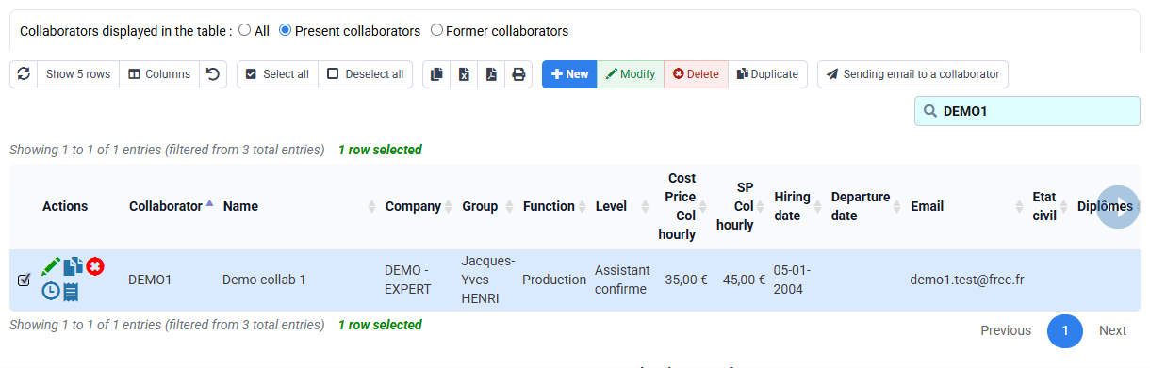Click the green Modify button

(631, 74)
